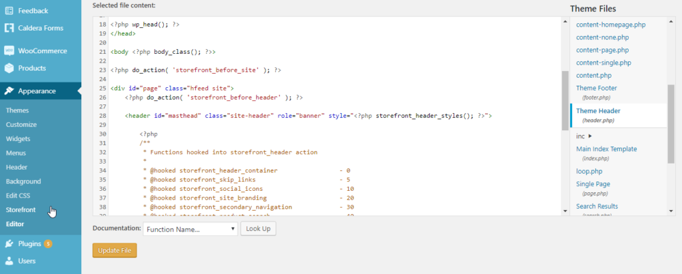
Task: Click the Feedback sidebar icon
Action: click(x=9, y=11)
